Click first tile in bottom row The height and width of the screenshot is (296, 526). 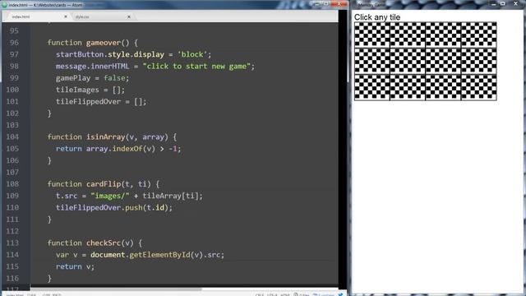tap(372, 87)
